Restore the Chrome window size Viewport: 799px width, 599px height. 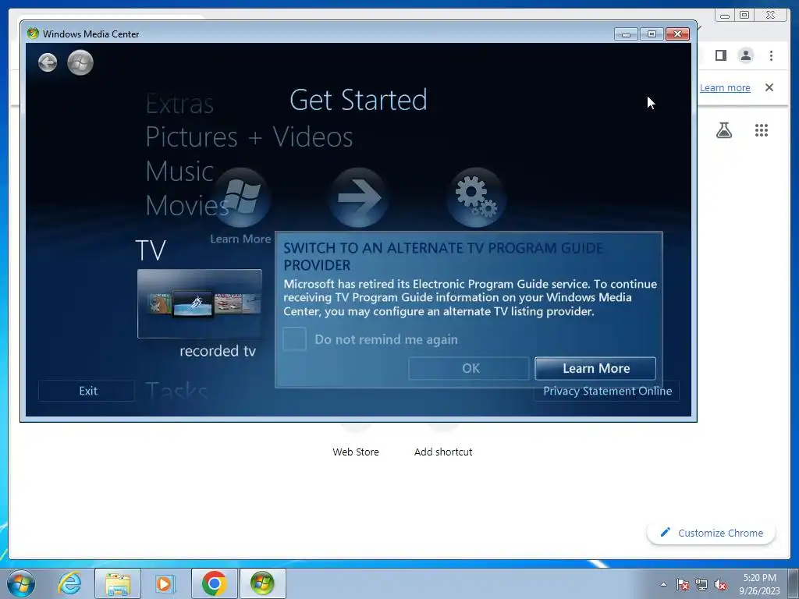coord(744,16)
